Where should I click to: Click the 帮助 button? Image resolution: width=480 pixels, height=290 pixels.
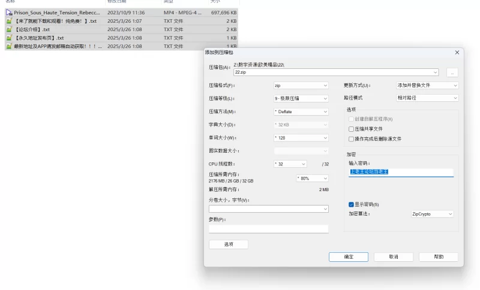coord(439,257)
